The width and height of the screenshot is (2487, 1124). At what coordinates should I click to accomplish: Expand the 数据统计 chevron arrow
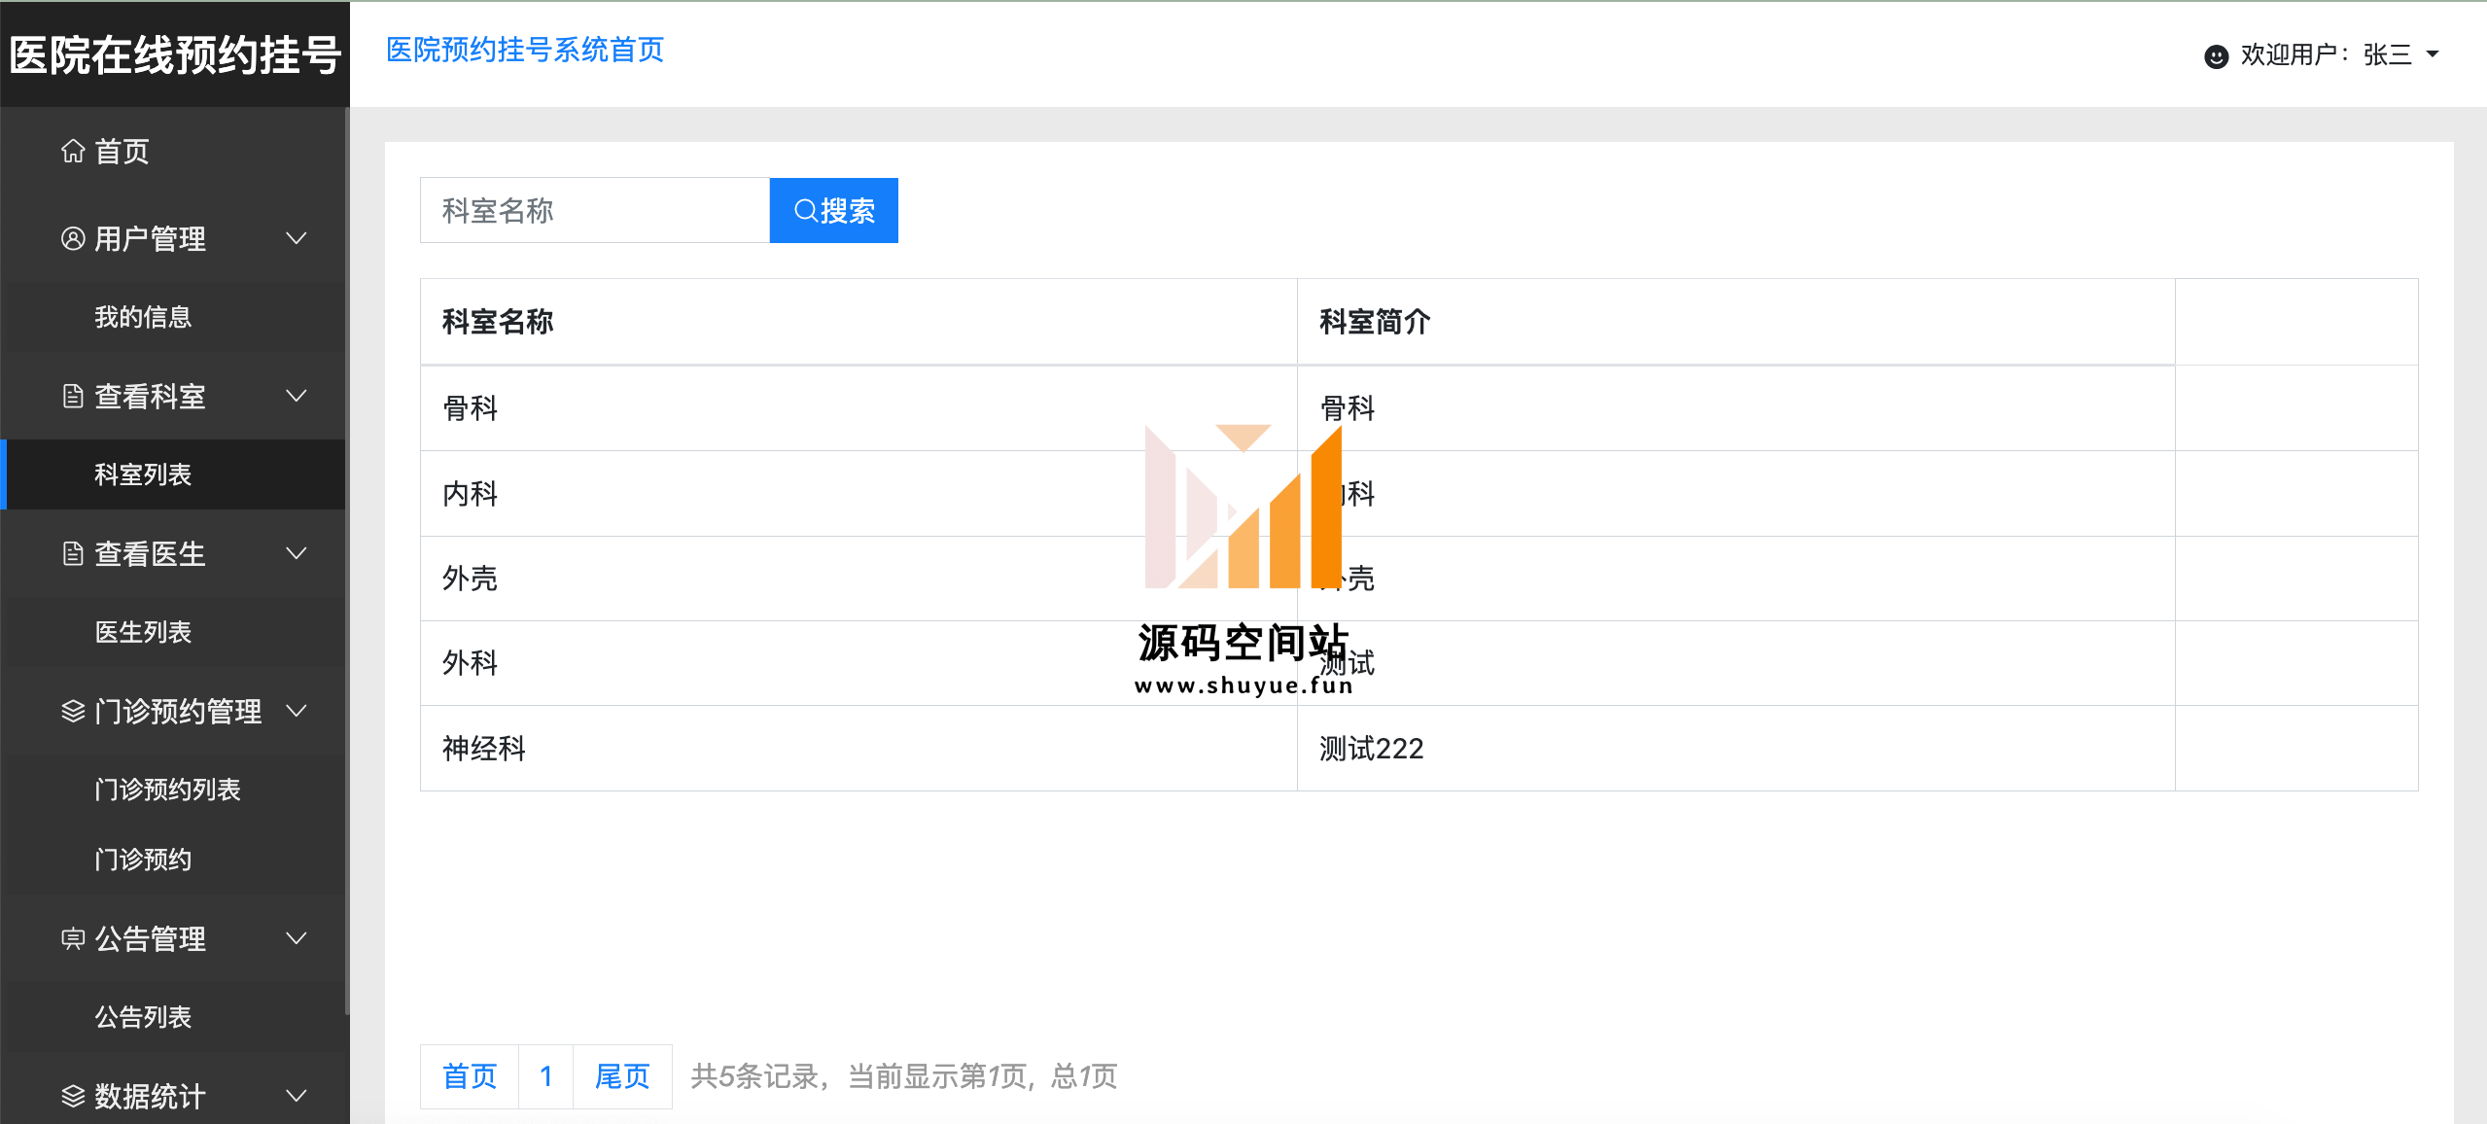(x=297, y=1096)
